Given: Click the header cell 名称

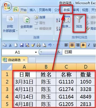Looking at the screenshot, I should [x=66, y=74].
